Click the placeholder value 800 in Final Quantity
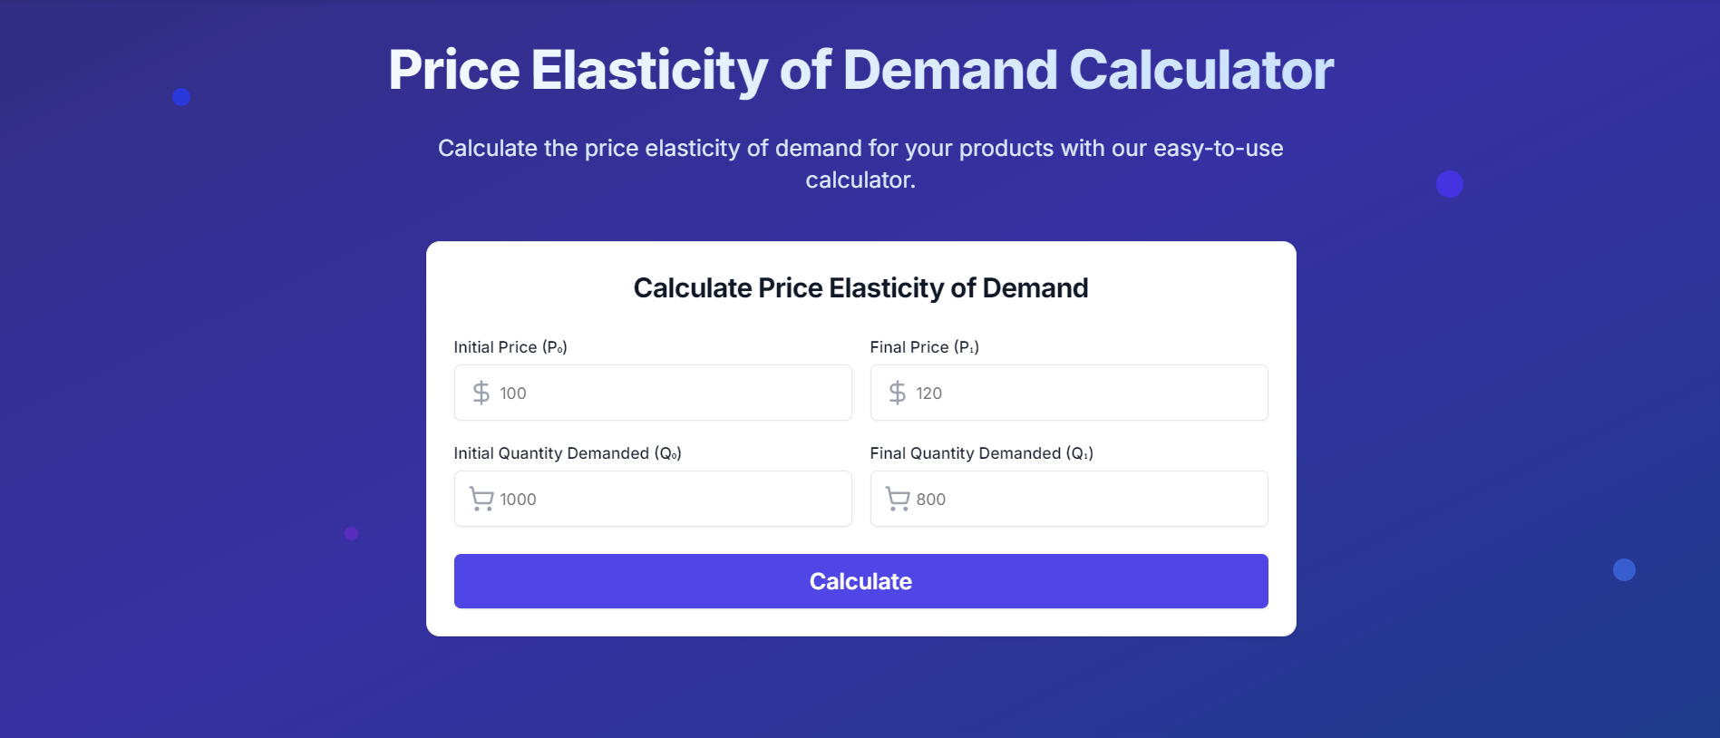Screen dimensions: 1720x738 (931, 499)
